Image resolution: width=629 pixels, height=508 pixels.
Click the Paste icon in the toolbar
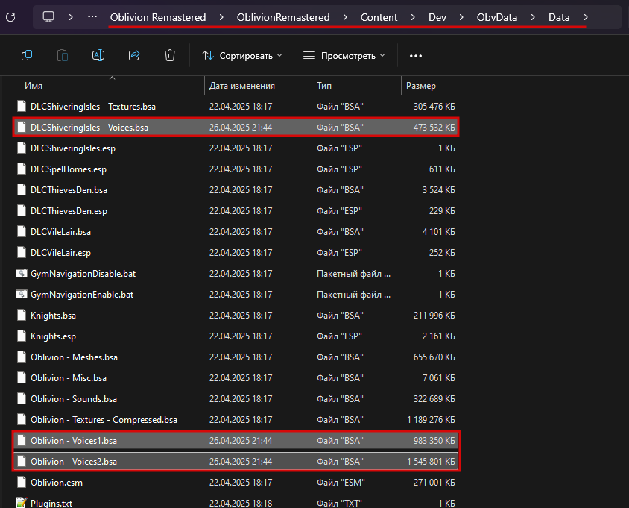coord(63,55)
